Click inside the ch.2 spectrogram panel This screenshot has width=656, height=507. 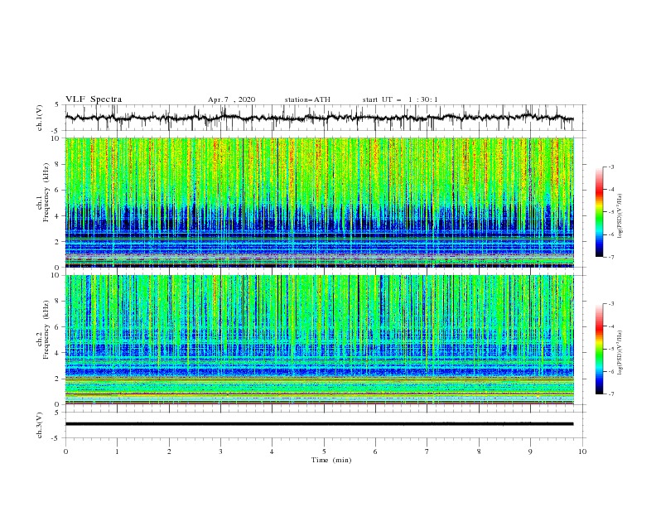click(x=320, y=340)
